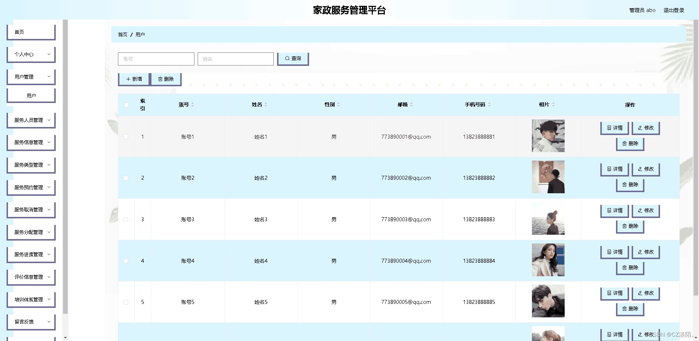Click the 查询 search button

click(x=293, y=59)
